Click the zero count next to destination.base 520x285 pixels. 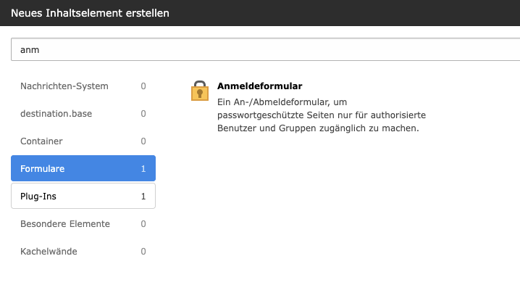(143, 114)
